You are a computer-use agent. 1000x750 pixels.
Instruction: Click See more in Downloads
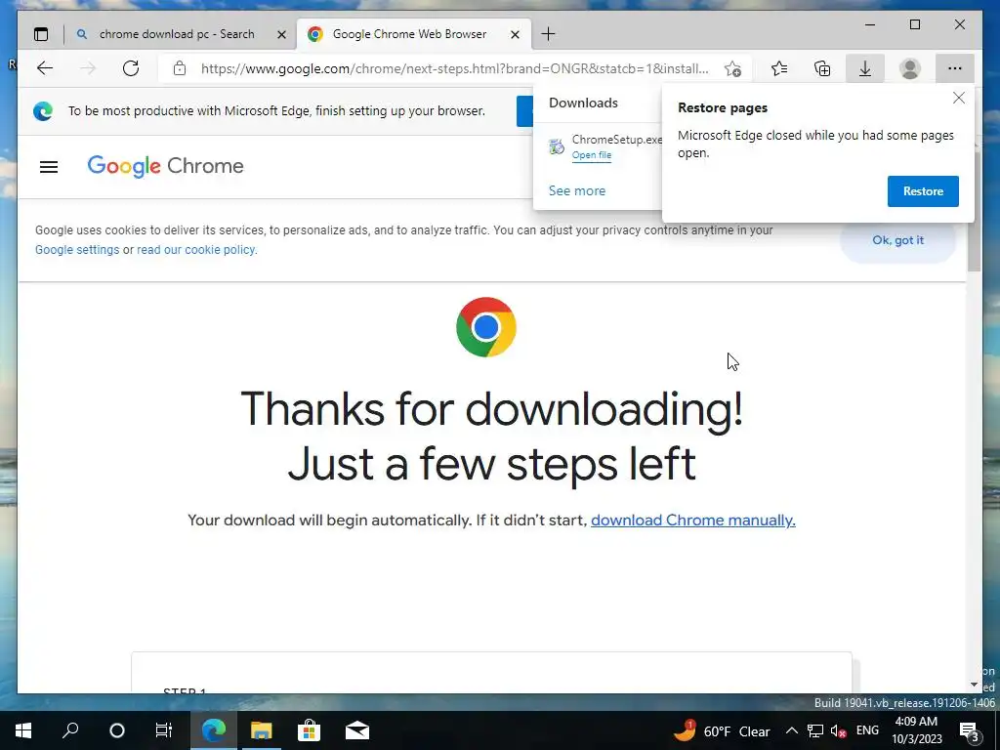577,190
